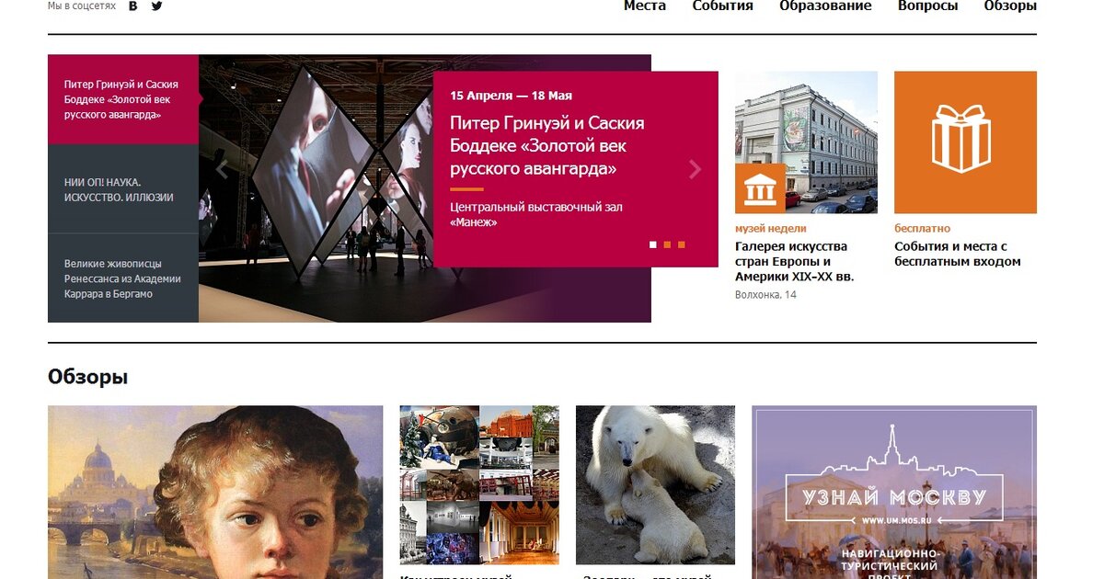Open Галерея искусства стран Европы link
The height and width of the screenshot is (579, 1104).
click(795, 261)
